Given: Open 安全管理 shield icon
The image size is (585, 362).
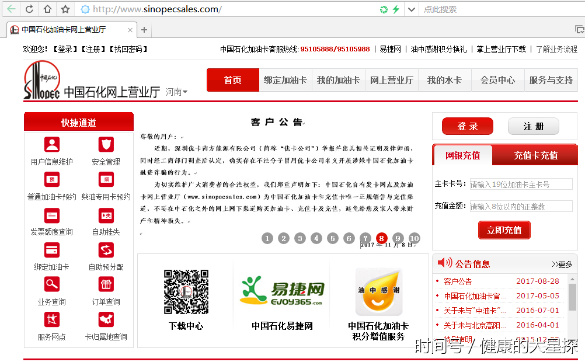Looking at the screenshot, I should coord(106,145).
